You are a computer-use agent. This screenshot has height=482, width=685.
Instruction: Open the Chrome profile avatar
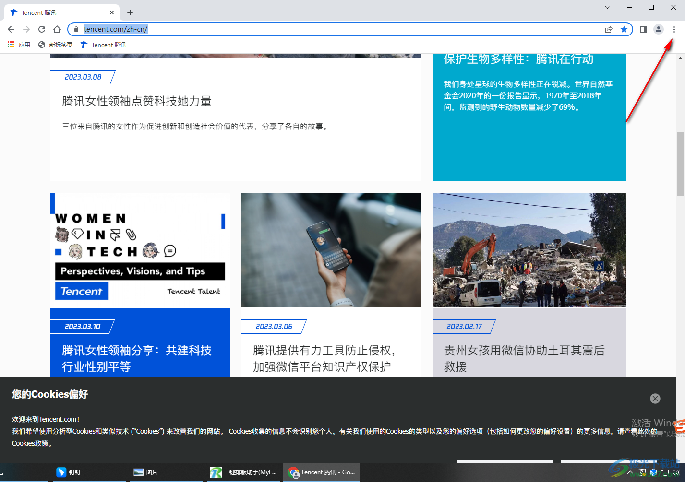pos(659,29)
